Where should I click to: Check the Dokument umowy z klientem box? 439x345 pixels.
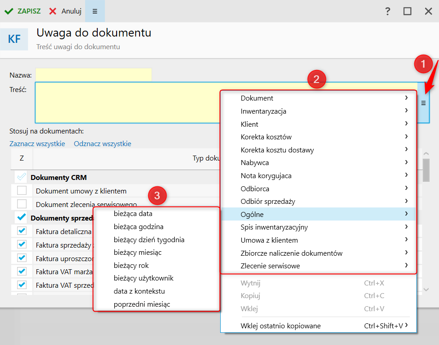22,191
